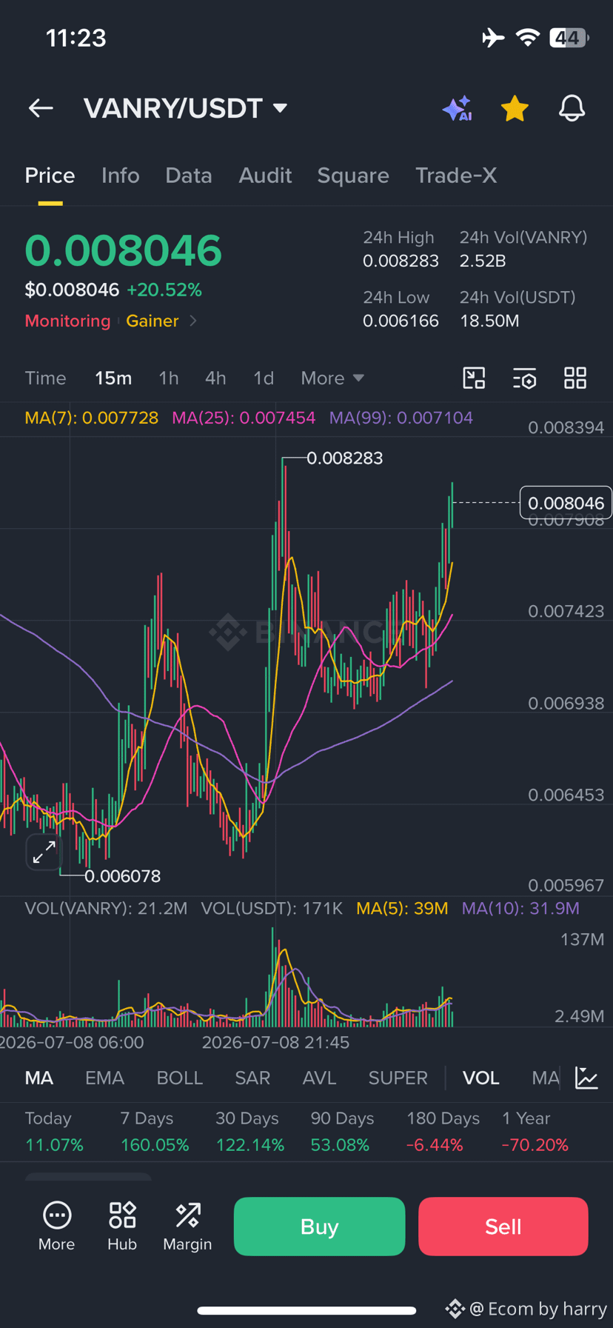Enable the BOLL indicator

pos(180,1078)
